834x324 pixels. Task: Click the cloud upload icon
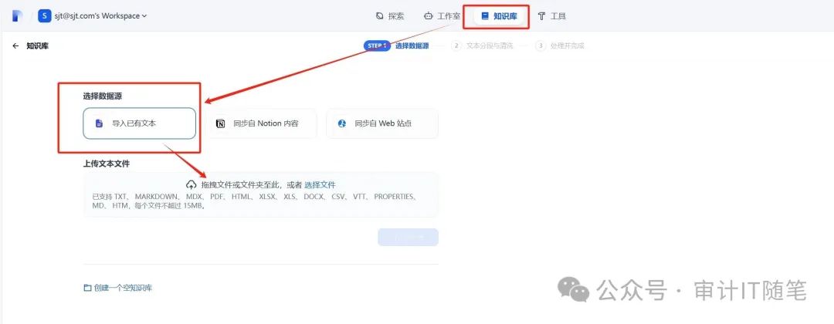point(192,185)
